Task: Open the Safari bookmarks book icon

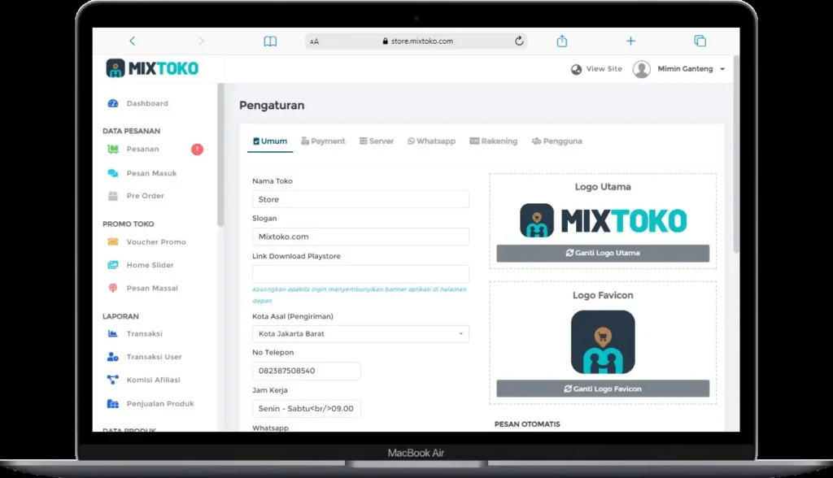Action: (270, 41)
